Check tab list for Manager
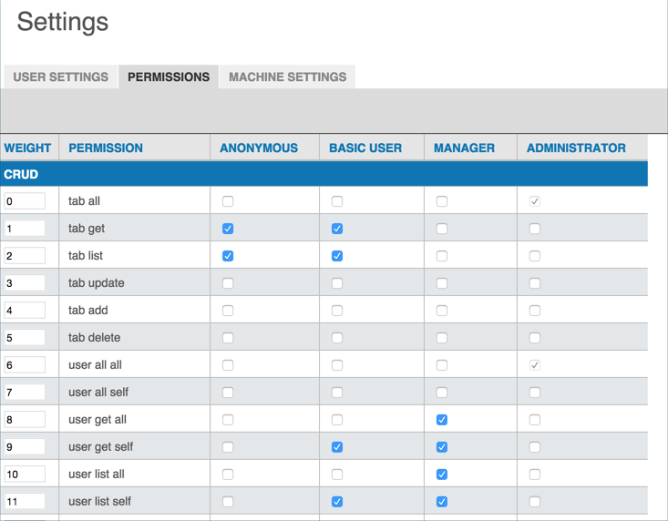This screenshot has width=668, height=521. (442, 256)
